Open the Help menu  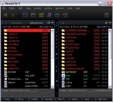78,8
